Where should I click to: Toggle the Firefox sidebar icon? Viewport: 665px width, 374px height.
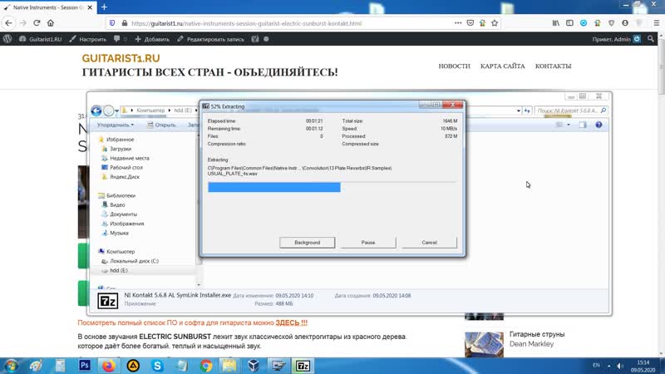(569, 23)
